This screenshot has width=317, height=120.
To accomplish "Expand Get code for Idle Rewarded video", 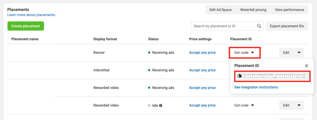I will click(x=244, y=105).
